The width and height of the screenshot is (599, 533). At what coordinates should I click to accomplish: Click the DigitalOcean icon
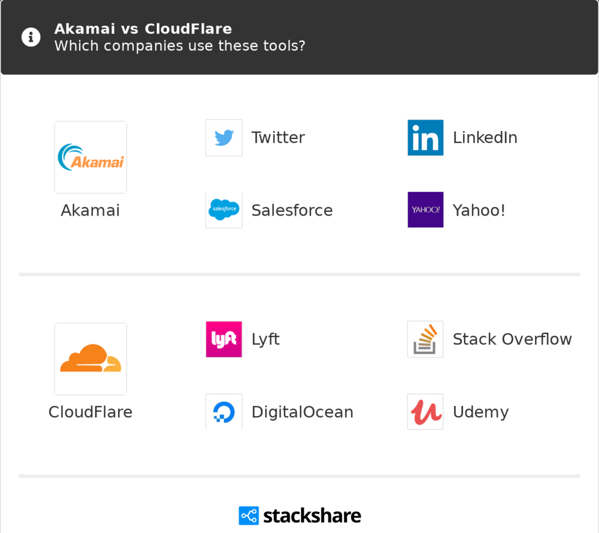(224, 412)
